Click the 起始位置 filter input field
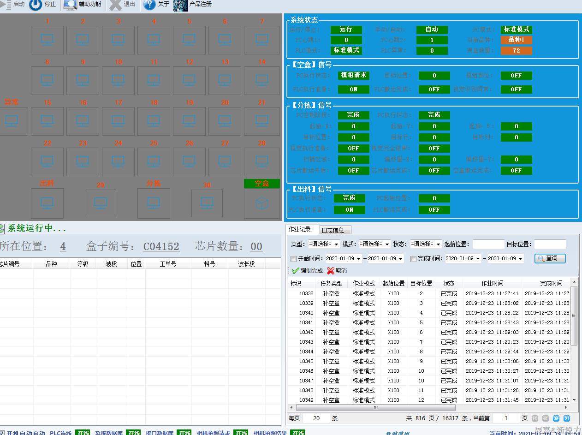This screenshot has width=582, height=435. click(x=489, y=244)
